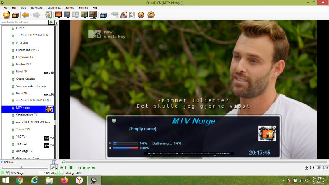329x185 pixels.
Task: Click the mosaic multi-channel view icon
Action: (x=93, y=15)
